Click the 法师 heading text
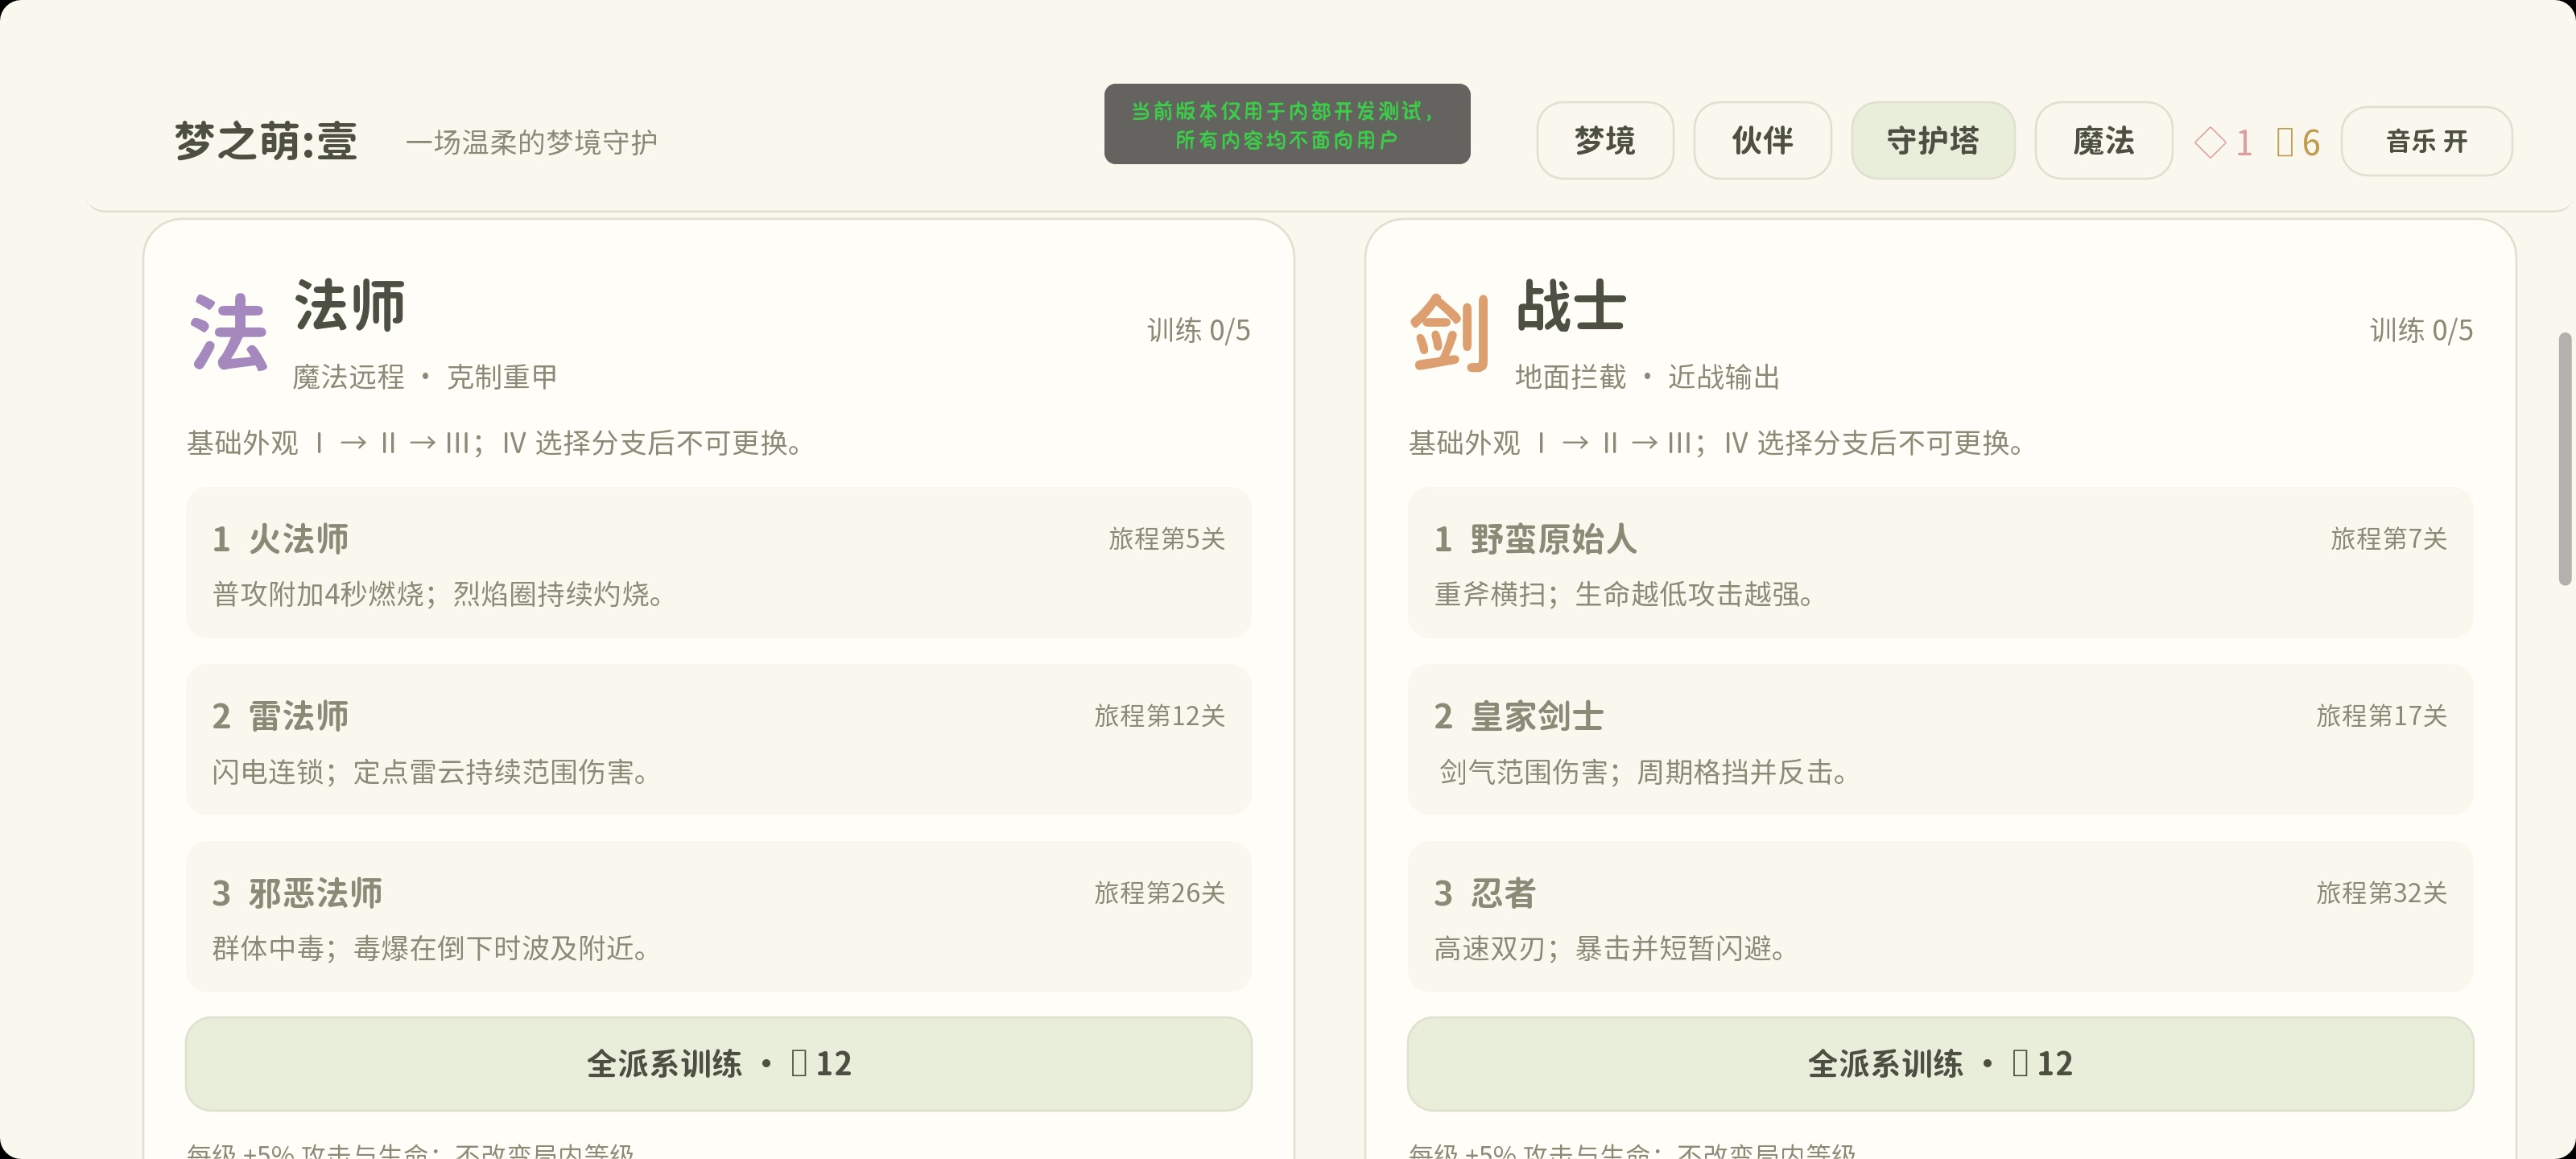Image resolution: width=2576 pixels, height=1159 pixels. (x=349, y=306)
